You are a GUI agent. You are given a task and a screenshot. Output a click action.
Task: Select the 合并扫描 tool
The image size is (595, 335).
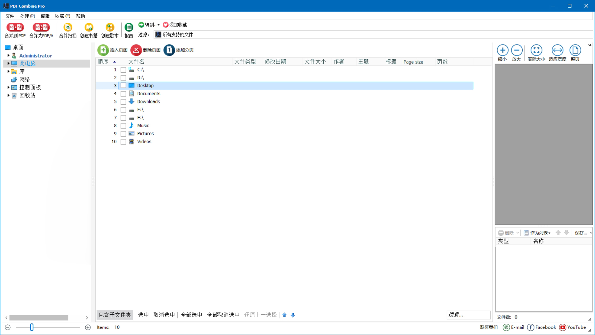pos(67,29)
